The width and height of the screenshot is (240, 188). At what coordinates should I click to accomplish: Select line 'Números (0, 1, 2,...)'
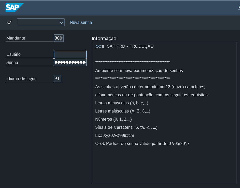coord(114,119)
